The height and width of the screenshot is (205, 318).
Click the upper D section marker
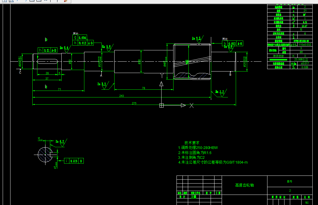(46, 40)
